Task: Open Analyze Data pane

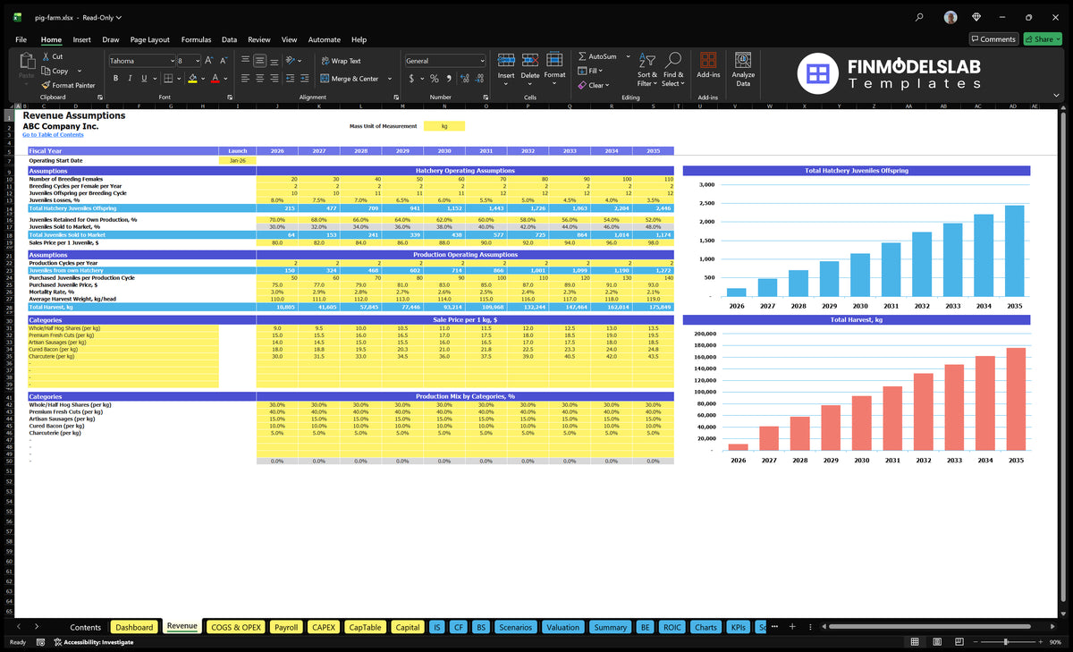Action: click(x=743, y=67)
